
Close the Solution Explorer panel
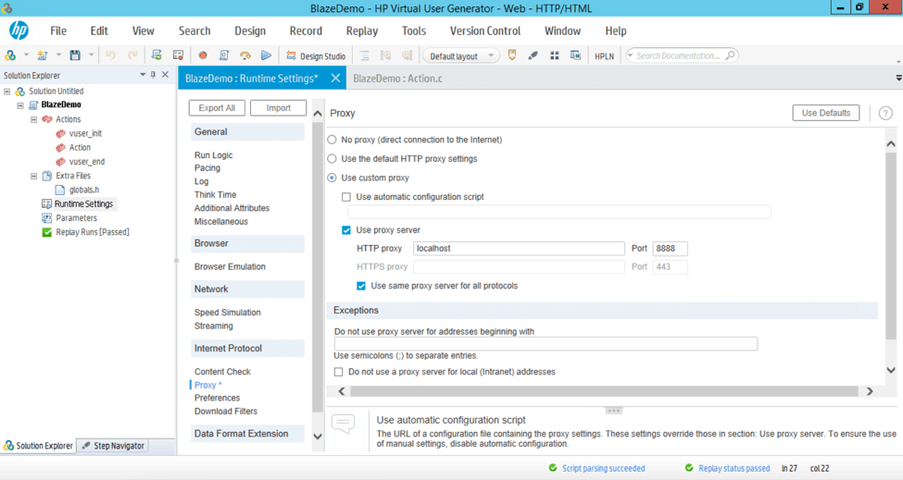pyautogui.click(x=165, y=75)
